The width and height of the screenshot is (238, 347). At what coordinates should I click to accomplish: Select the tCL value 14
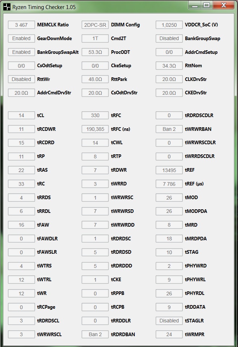(21, 116)
